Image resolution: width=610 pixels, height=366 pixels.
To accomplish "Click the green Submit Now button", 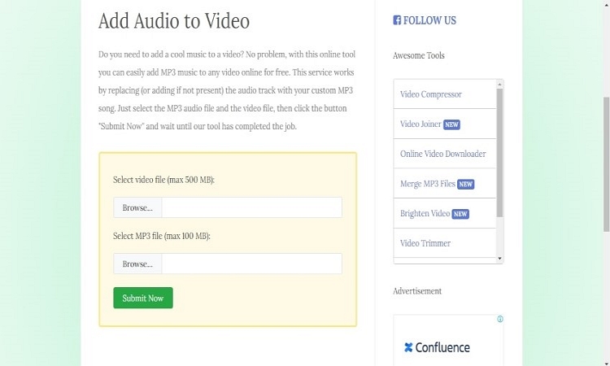I will pos(143,298).
